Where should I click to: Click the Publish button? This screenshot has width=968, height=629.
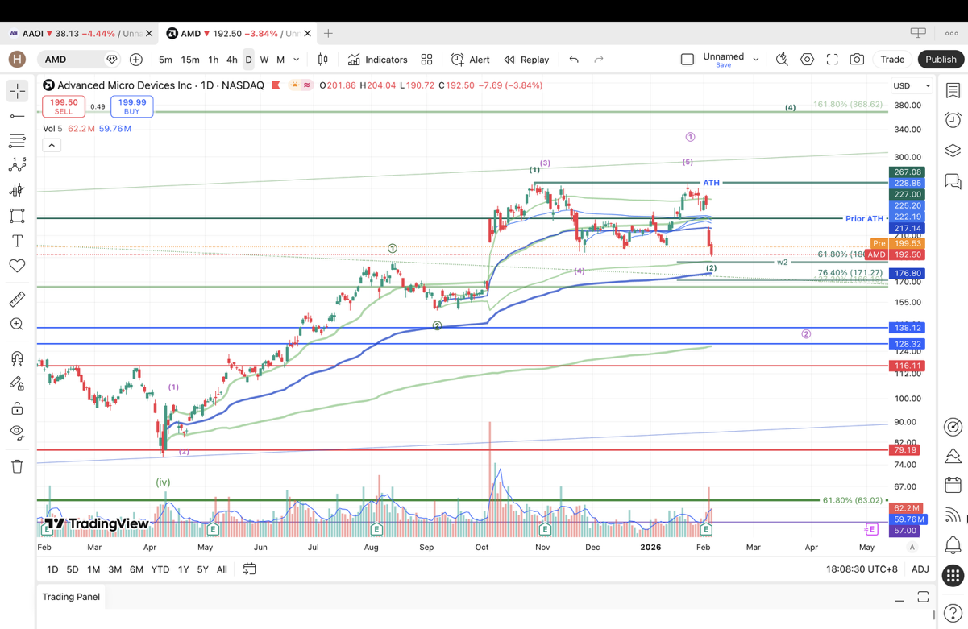(940, 60)
